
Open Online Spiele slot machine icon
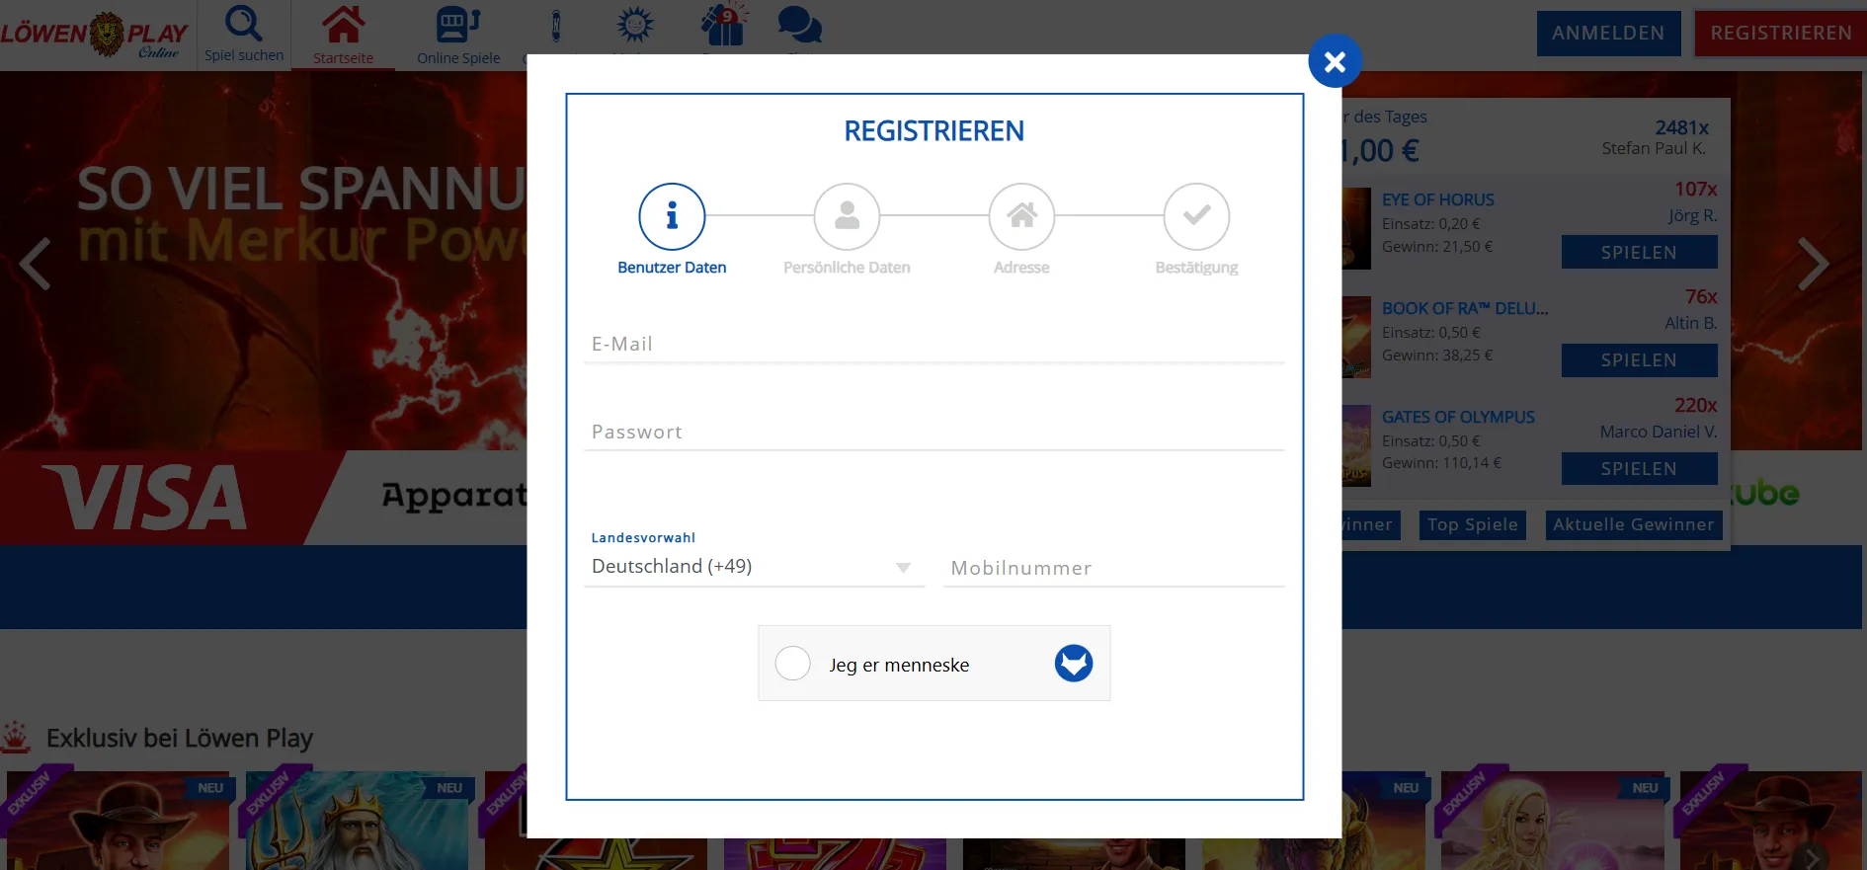click(457, 26)
